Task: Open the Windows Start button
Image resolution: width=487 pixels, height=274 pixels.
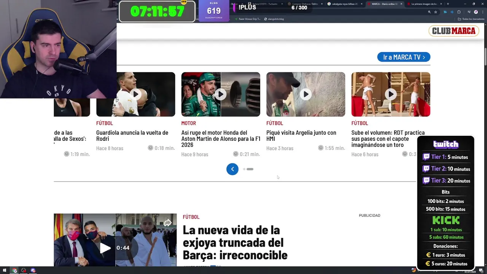Action: 5,271
